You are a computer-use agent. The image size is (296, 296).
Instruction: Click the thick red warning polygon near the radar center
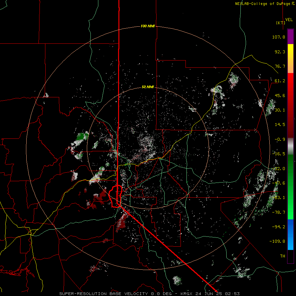pyautogui.click(x=115, y=196)
